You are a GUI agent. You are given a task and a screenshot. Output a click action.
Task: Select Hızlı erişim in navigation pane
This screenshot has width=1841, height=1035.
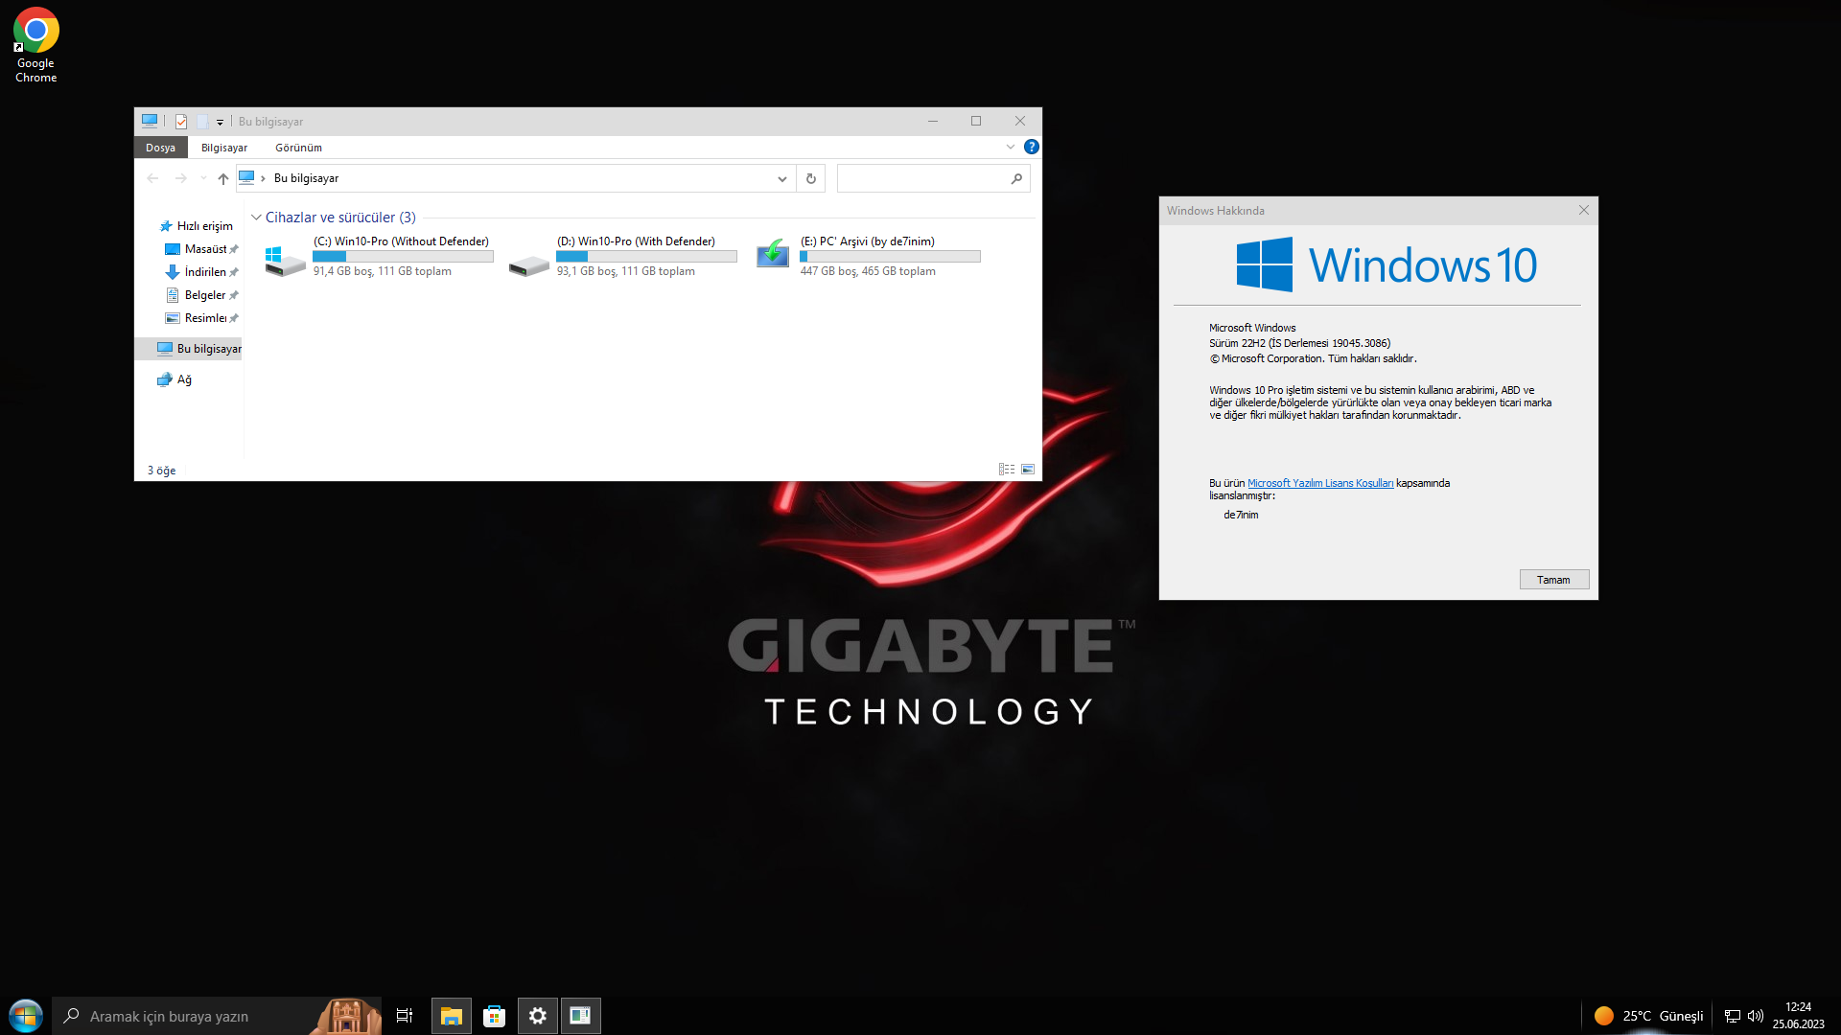(196, 226)
